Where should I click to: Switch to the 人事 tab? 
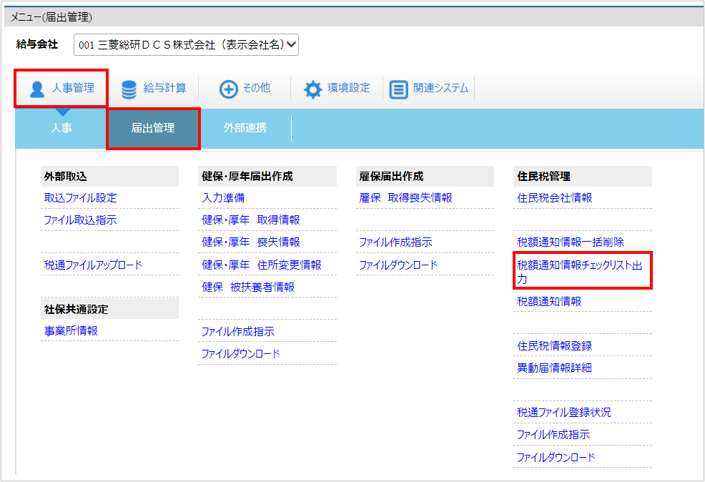tap(61, 128)
